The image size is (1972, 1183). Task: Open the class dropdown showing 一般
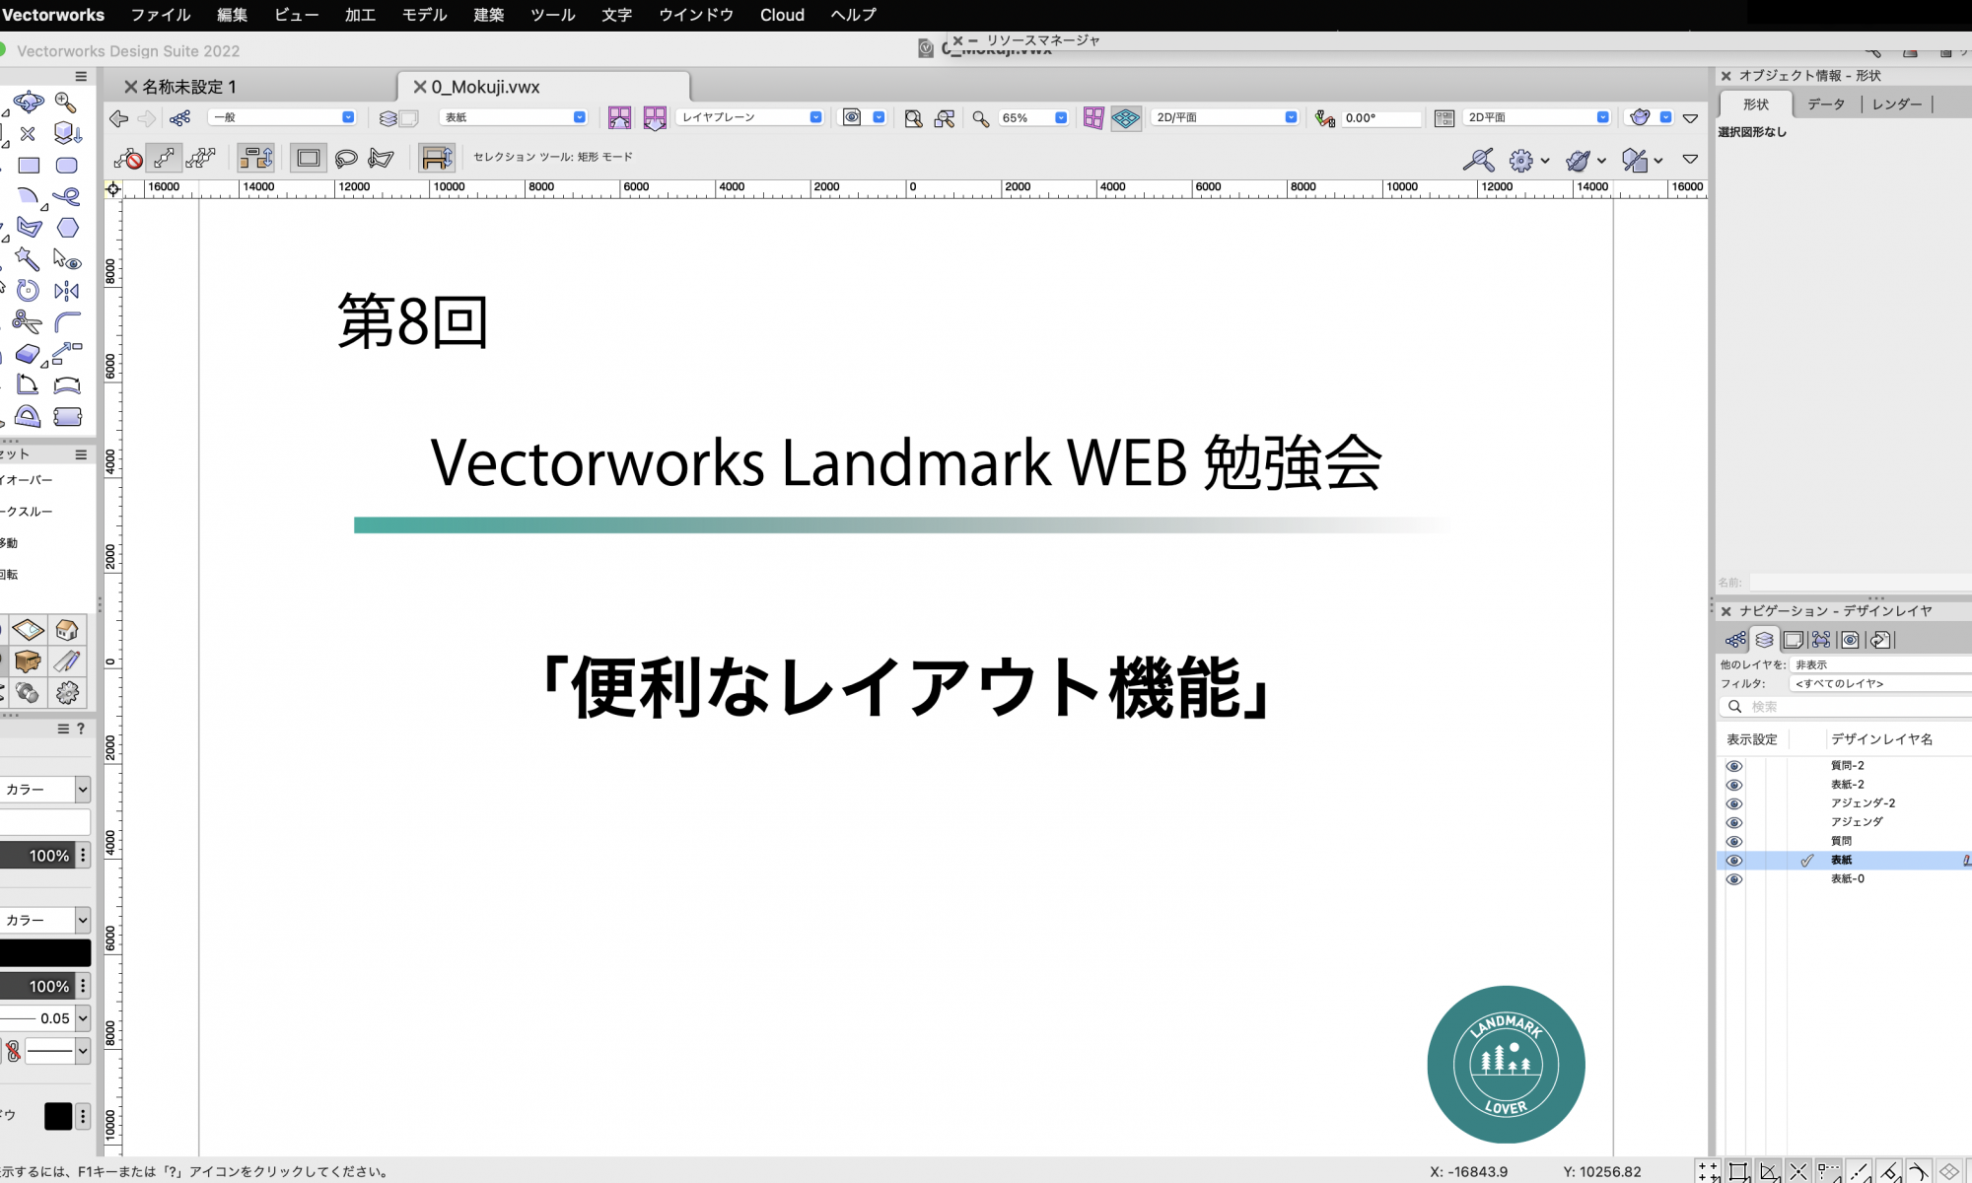282,117
